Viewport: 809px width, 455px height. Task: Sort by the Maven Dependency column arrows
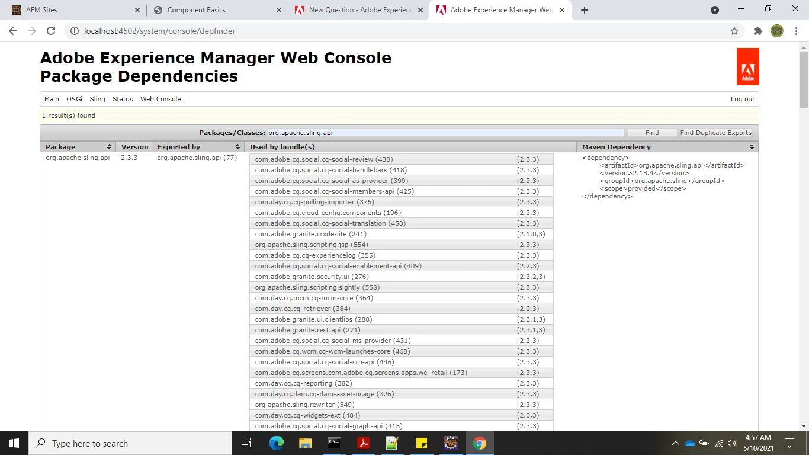(x=752, y=147)
